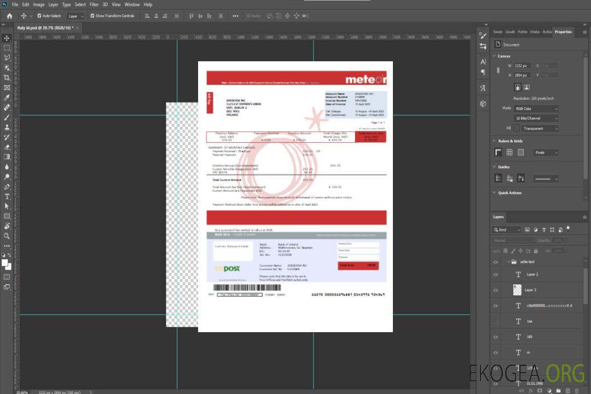Screen dimensions: 591x394
Task: Select the Path Selection tool
Action: tap(7, 206)
